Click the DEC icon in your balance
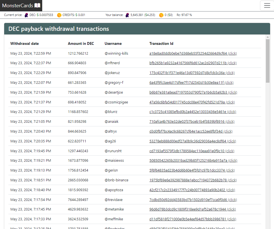 127,15
